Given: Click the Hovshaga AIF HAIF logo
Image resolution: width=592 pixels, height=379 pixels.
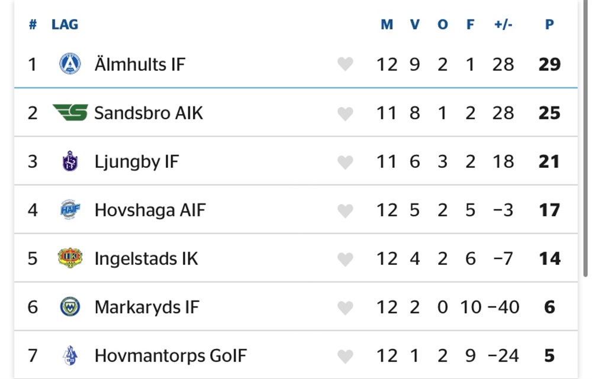Looking at the screenshot, I should [70, 210].
